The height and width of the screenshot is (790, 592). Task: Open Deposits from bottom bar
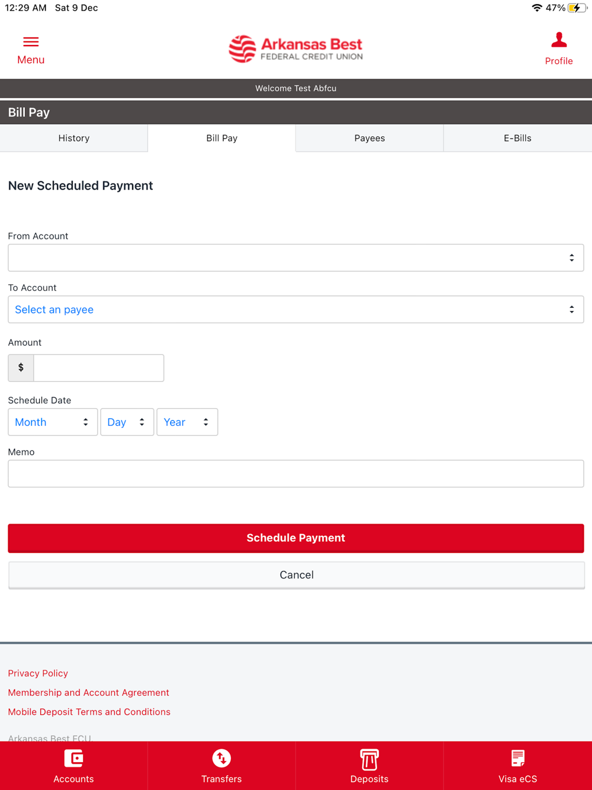369,766
